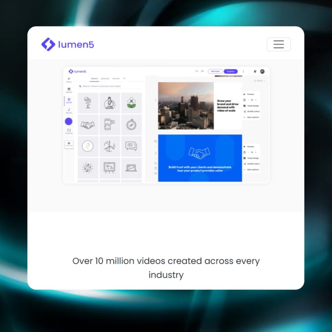
Task: Click the large lumen5 logo
Action: [67, 44]
